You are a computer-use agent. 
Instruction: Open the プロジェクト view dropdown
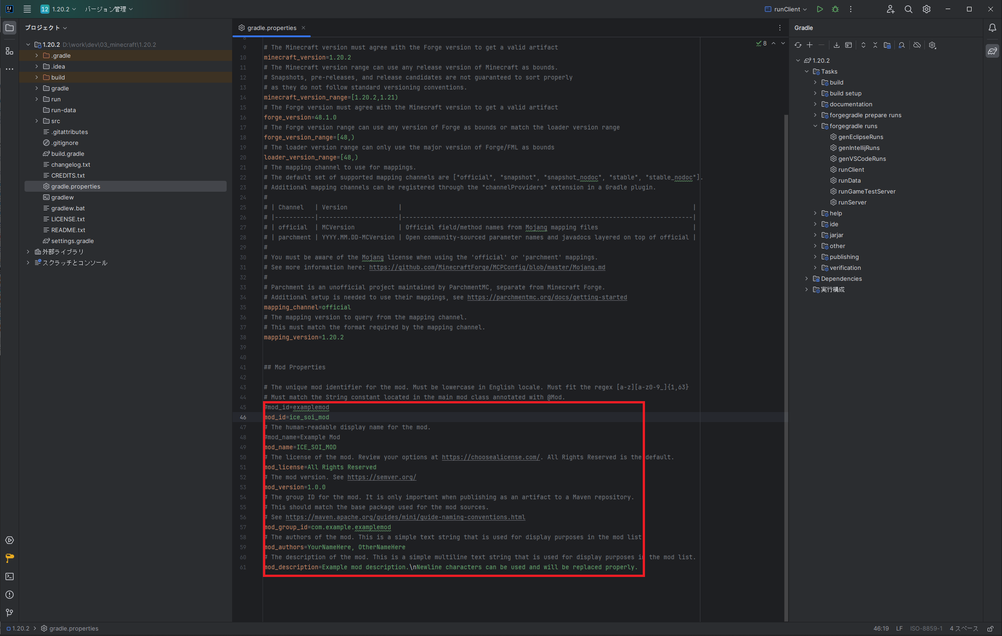[46, 28]
